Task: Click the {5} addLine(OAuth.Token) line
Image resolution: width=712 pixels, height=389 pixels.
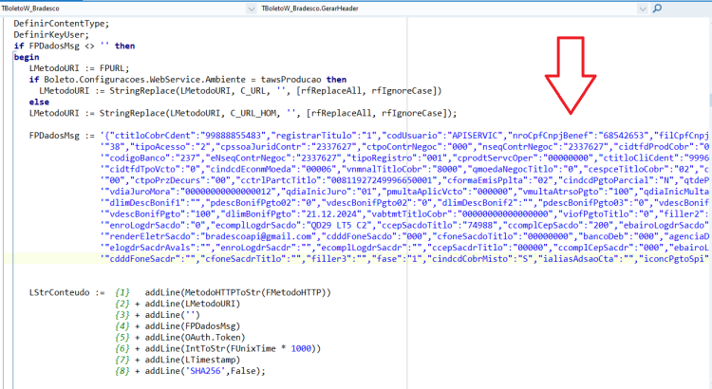Action: (179, 338)
